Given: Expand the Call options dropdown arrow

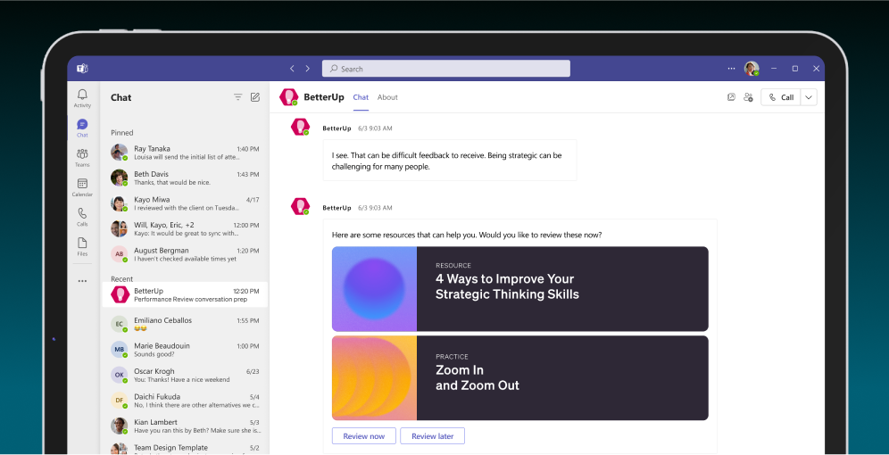Looking at the screenshot, I should tap(809, 97).
